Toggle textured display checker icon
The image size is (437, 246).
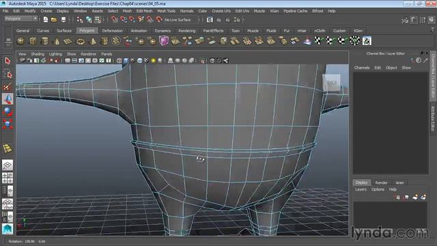click(146, 61)
